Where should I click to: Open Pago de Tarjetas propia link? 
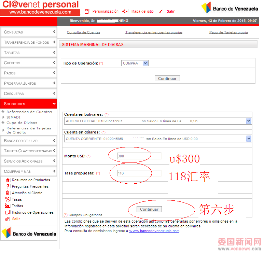[228, 32]
